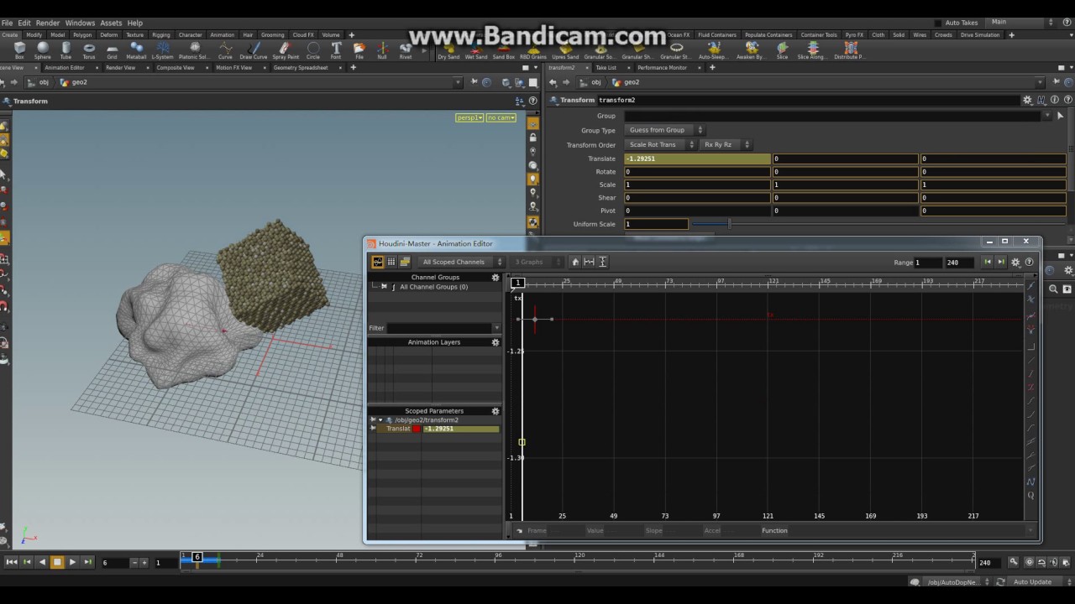Image resolution: width=1075 pixels, height=604 pixels.
Task: Open the Group Type dropdown
Action: tap(665, 130)
